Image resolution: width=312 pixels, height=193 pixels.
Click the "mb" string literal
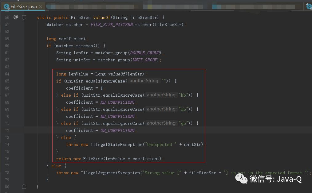click(183, 109)
